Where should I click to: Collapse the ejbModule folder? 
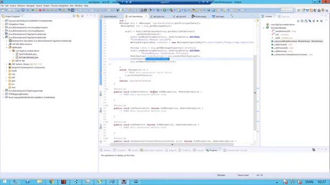coord(7,47)
